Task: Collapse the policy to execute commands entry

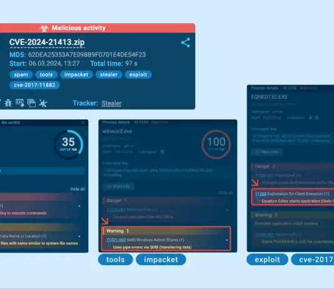Action: [79, 206]
